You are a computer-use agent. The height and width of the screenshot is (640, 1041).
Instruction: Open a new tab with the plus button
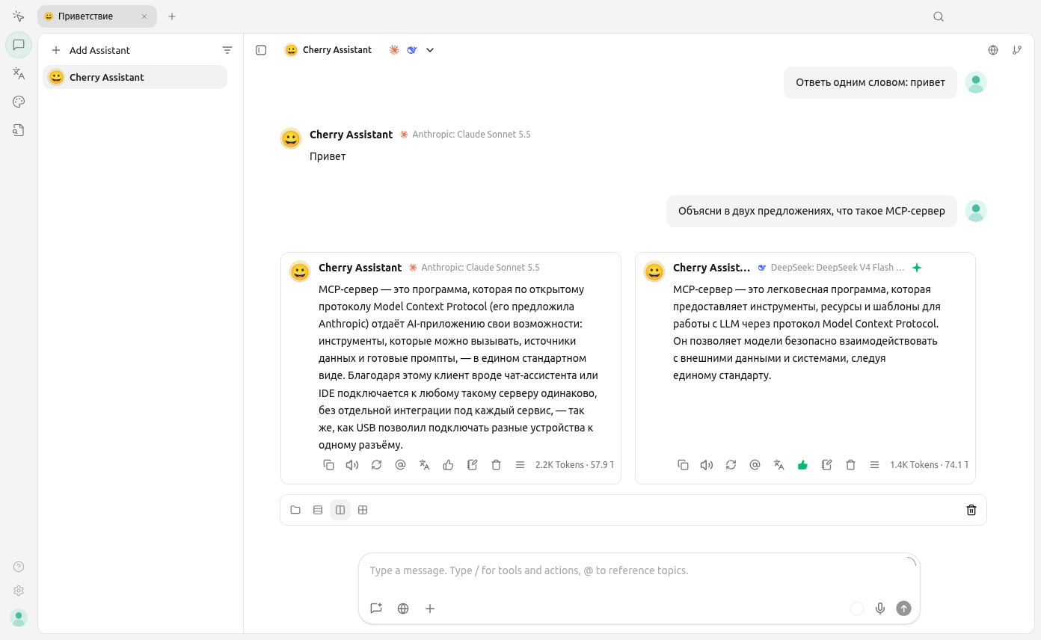click(x=172, y=16)
